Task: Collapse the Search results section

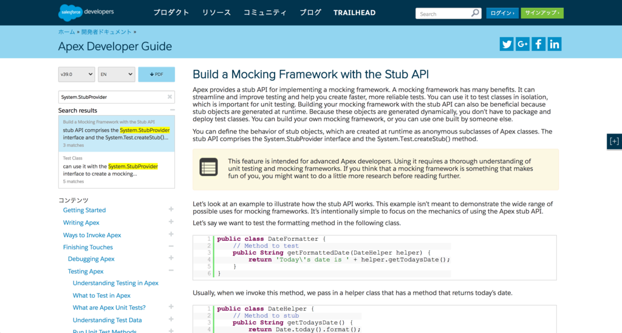Action: pyautogui.click(x=172, y=110)
